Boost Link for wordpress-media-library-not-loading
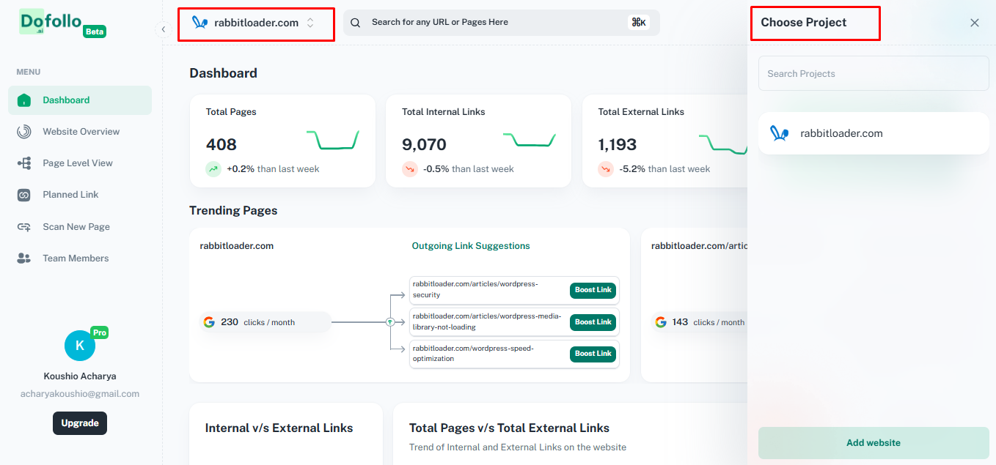 click(593, 322)
